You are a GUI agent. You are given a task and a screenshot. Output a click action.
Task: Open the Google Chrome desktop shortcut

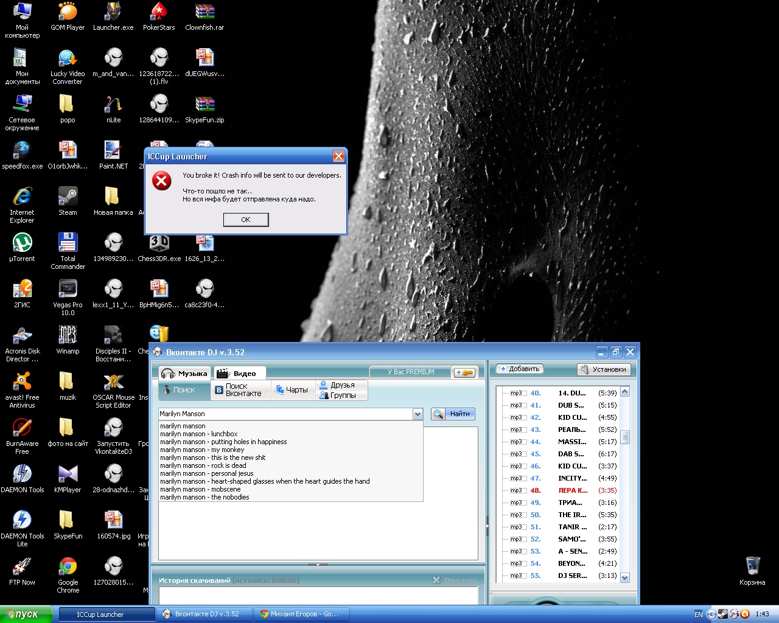point(68,575)
